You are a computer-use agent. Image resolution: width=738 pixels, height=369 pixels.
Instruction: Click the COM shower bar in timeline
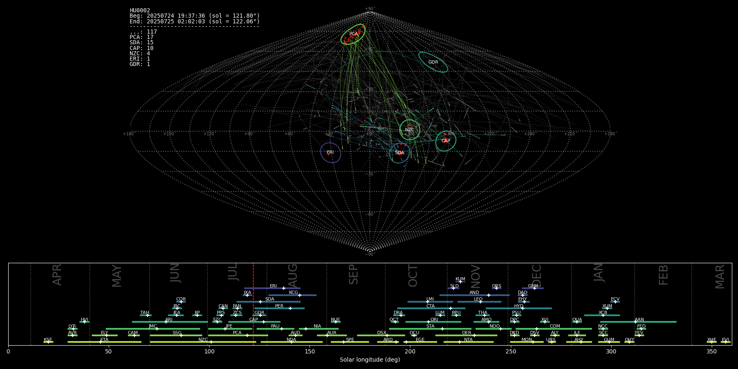pyautogui.click(x=554, y=329)
